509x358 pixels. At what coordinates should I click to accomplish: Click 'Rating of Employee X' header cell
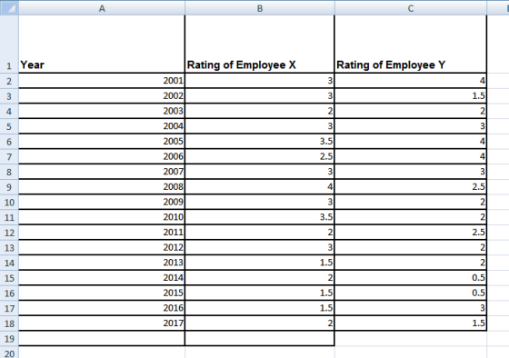[x=260, y=44]
